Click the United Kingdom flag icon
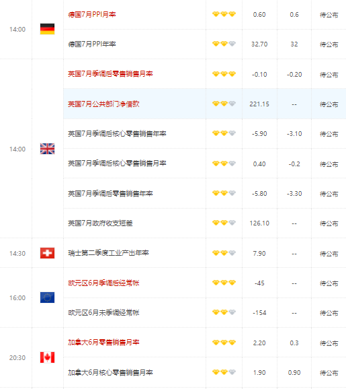Image resolution: width=346 pixels, height=389 pixels. pos(47,149)
